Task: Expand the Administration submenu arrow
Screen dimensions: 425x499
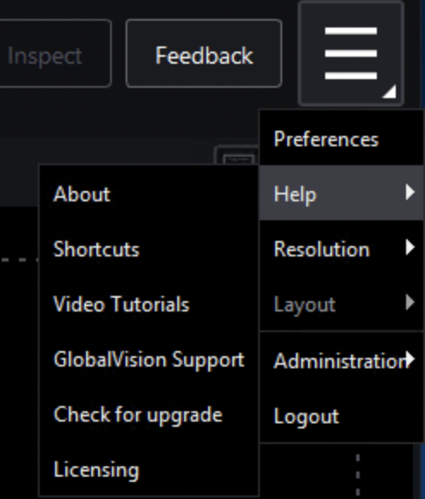Action: [410, 359]
